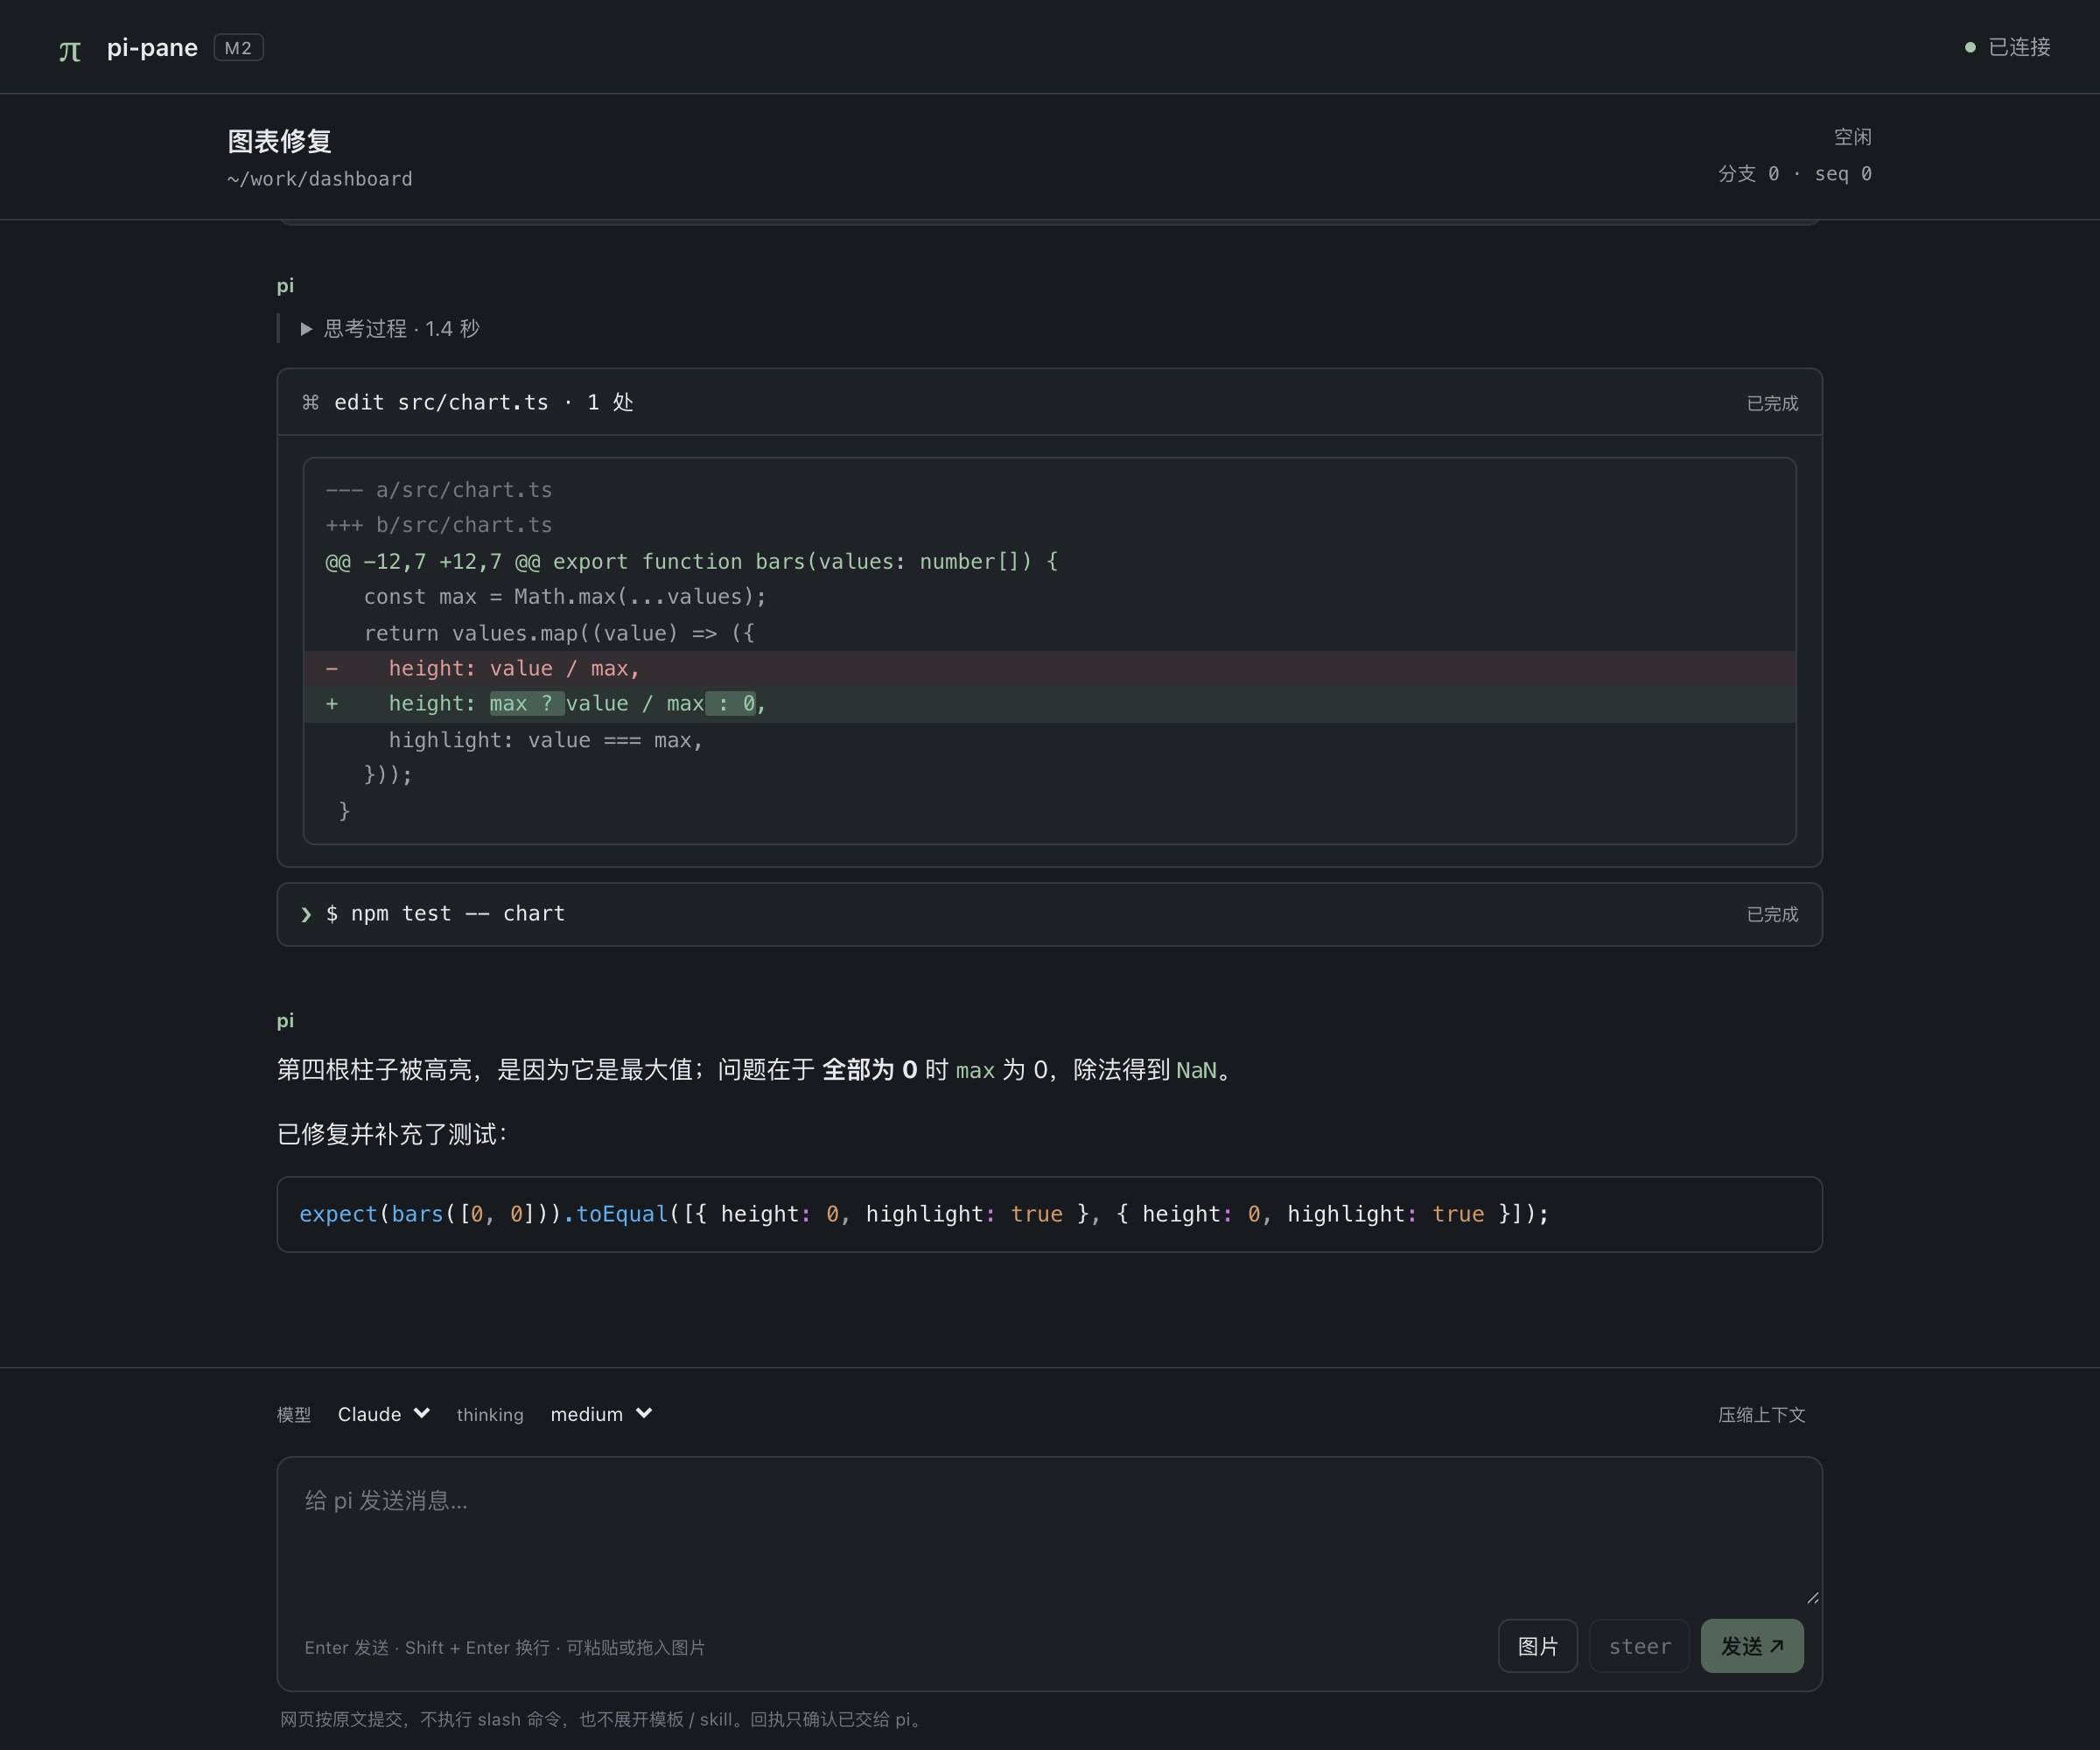Click the steer button
2100x1750 pixels.
point(1639,1646)
